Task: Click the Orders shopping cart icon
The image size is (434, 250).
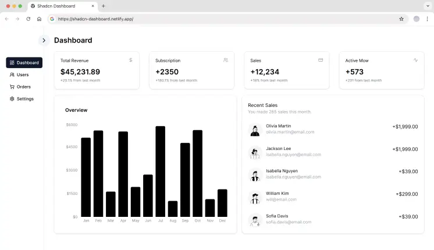Action: click(12, 87)
